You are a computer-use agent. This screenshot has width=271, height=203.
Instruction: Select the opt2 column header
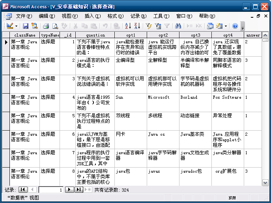point(163,35)
